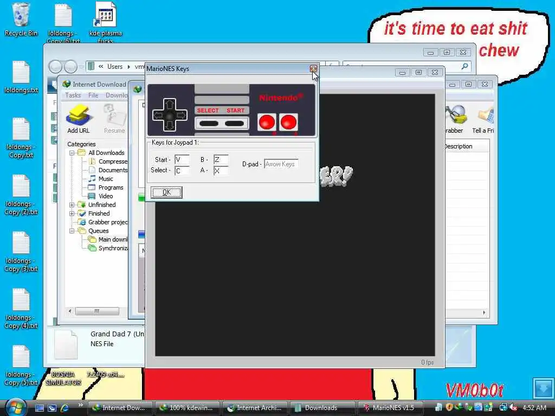
Task: Click the NES controller D-pad graphic
Action: tap(170, 115)
